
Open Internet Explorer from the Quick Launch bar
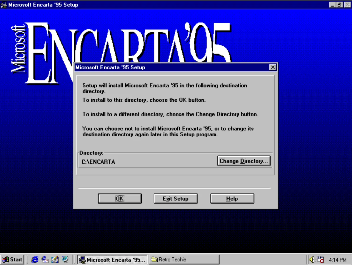tap(34, 259)
